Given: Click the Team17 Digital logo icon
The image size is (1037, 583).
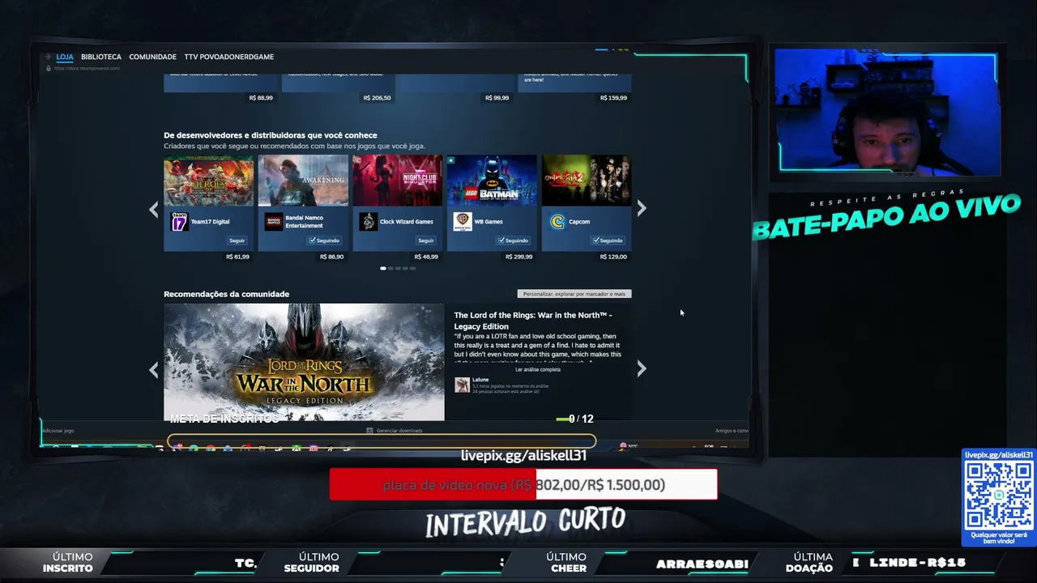Looking at the screenshot, I should pyautogui.click(x=179, y=221).
